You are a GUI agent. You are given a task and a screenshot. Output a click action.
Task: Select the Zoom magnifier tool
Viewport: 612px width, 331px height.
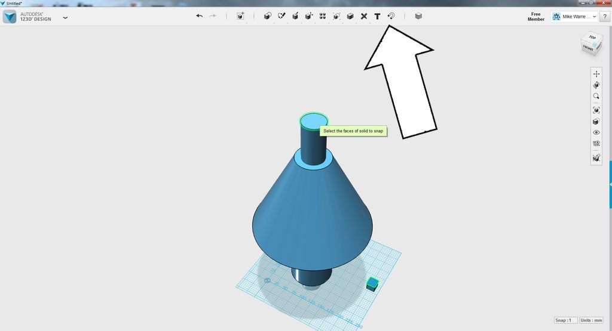tap(596, 96)
